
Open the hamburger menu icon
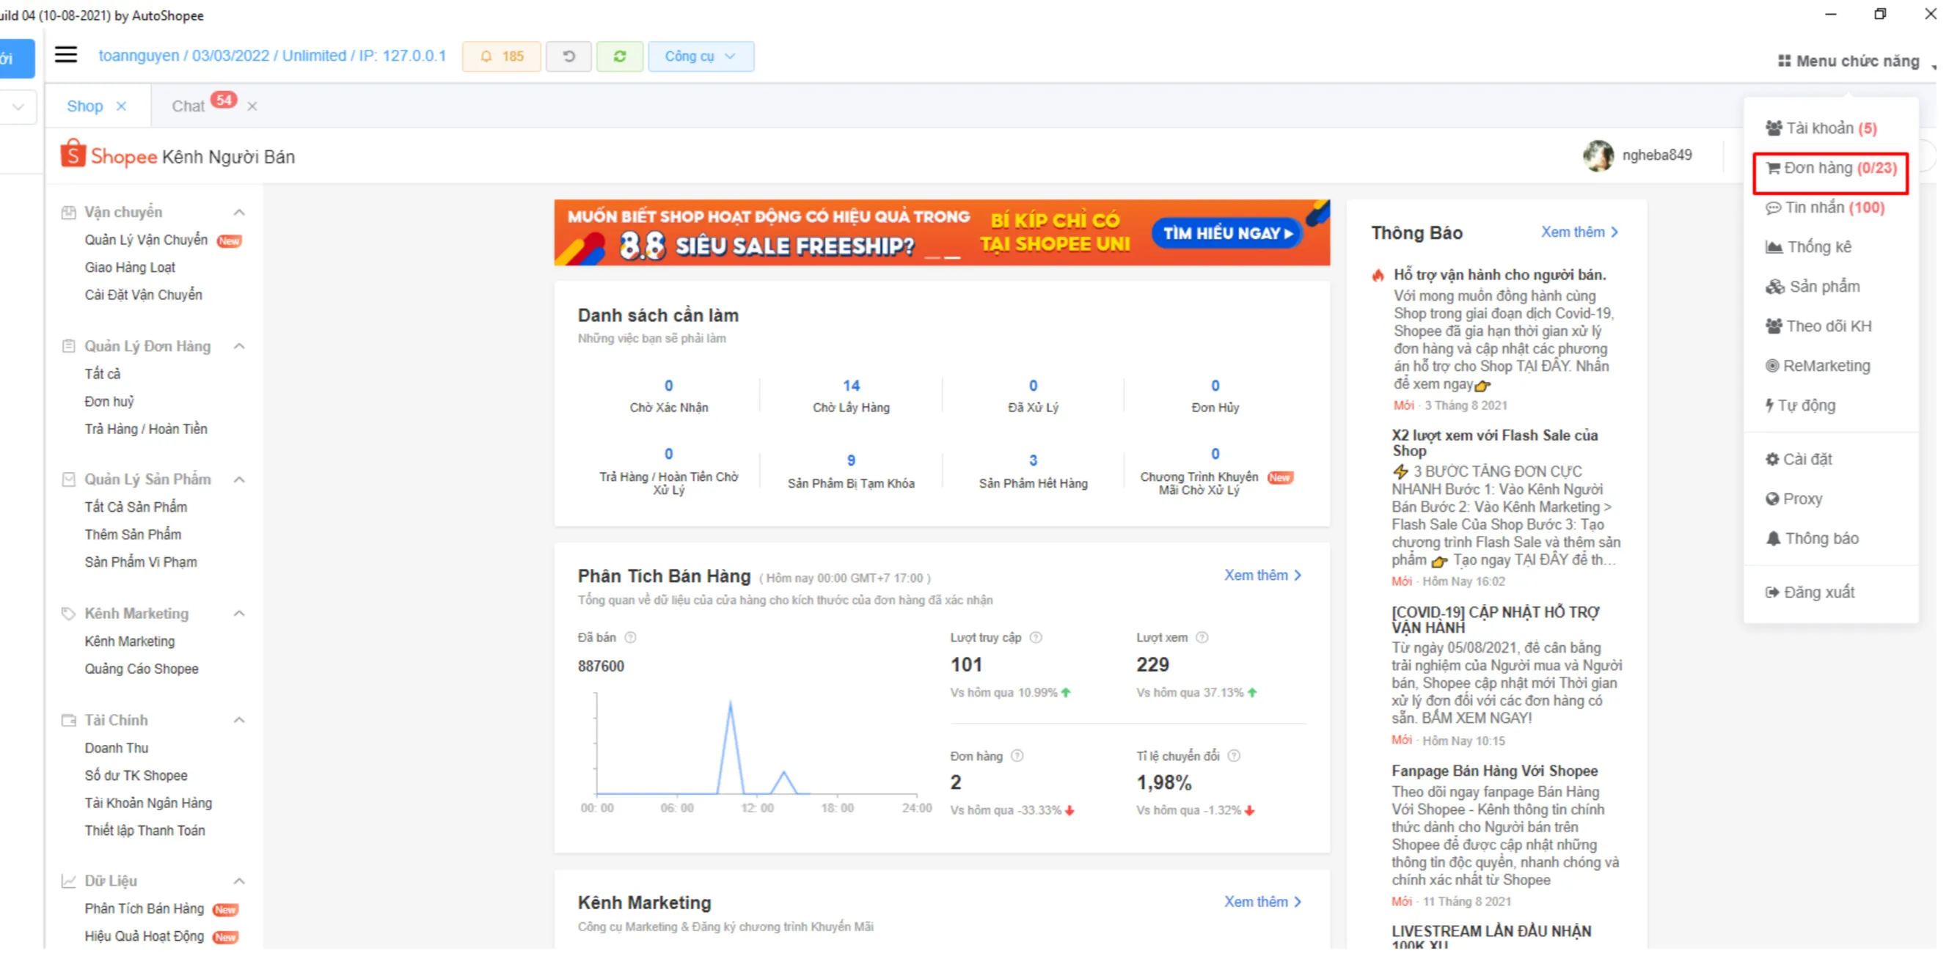pos(66,54)
